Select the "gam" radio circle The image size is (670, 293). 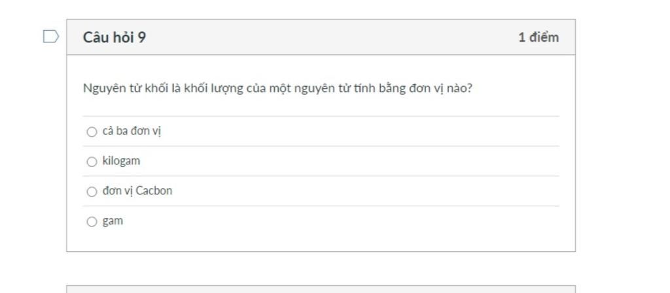click(x=92, y=221)
